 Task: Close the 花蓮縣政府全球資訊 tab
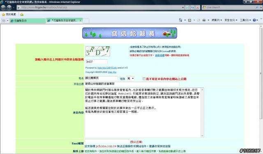(x=81, y=21)
